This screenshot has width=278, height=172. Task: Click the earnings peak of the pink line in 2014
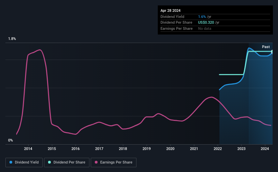pos(40,50)
